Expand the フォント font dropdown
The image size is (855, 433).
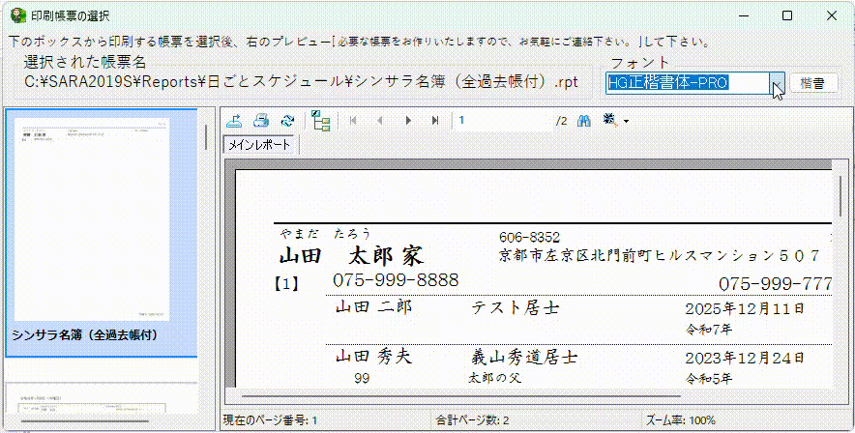tap(776, 83)
